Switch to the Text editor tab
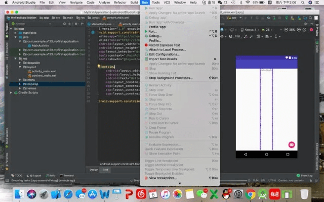Screen dimensions: 324x202 [105, 170]
